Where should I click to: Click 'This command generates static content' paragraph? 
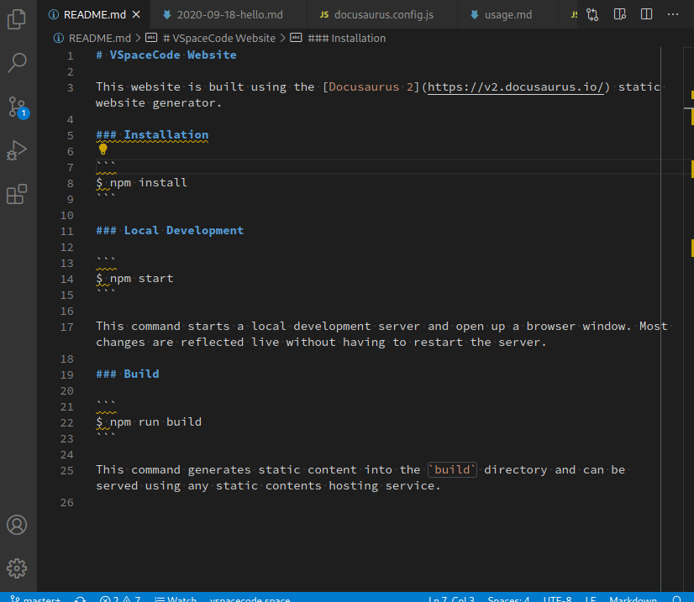(x=360, y=478)
